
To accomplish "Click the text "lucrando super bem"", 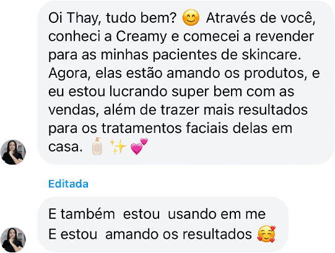I will (x=176, y=92).
